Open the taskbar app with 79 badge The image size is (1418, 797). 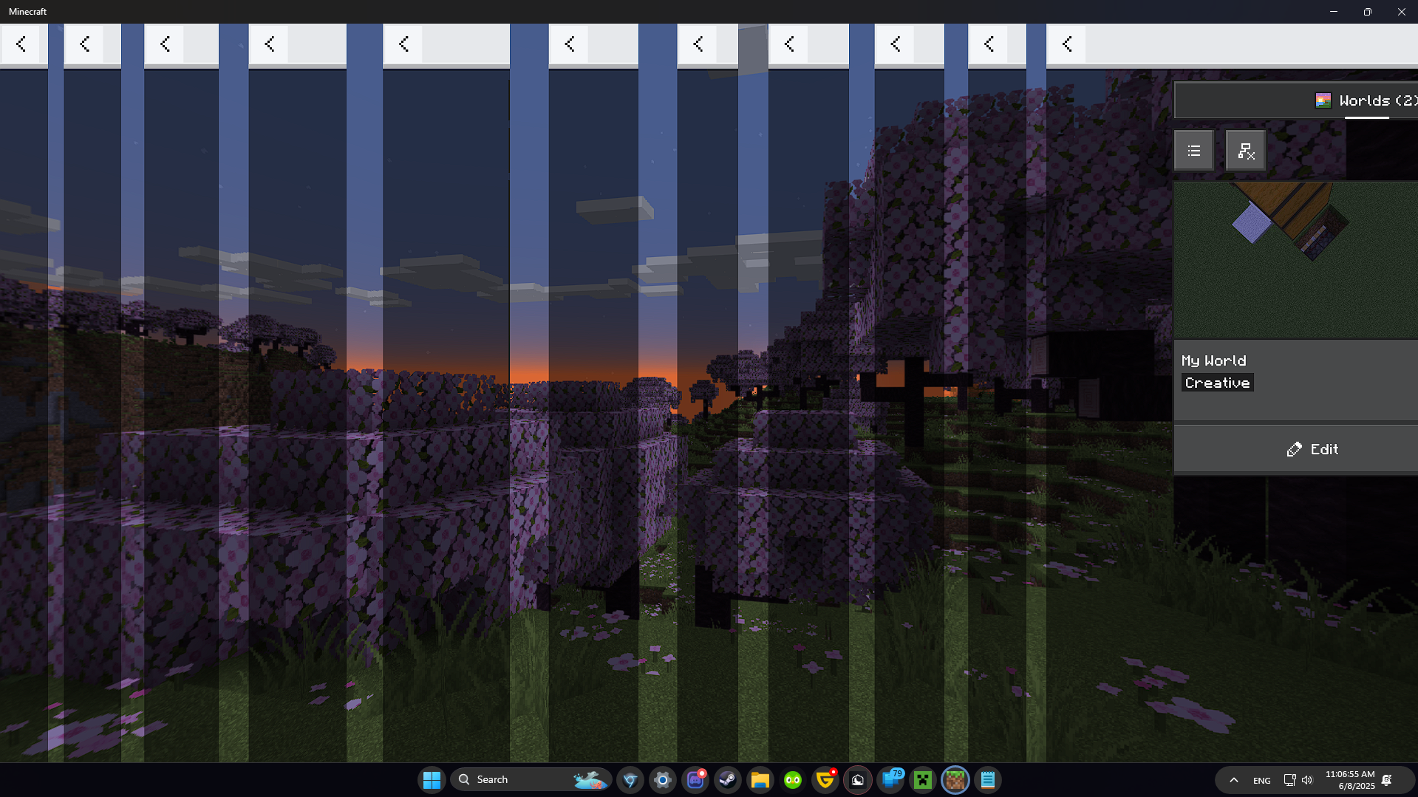tap(890, 780)
